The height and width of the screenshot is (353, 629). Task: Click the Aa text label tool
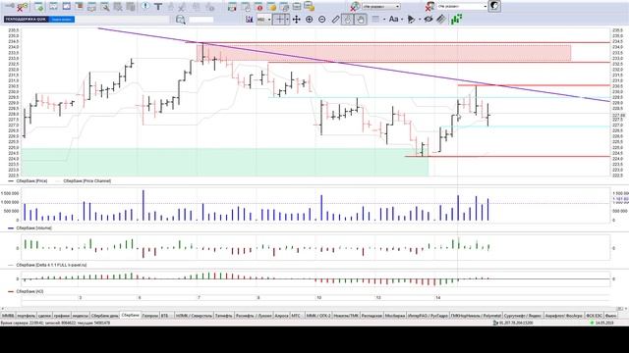point(393,20)
